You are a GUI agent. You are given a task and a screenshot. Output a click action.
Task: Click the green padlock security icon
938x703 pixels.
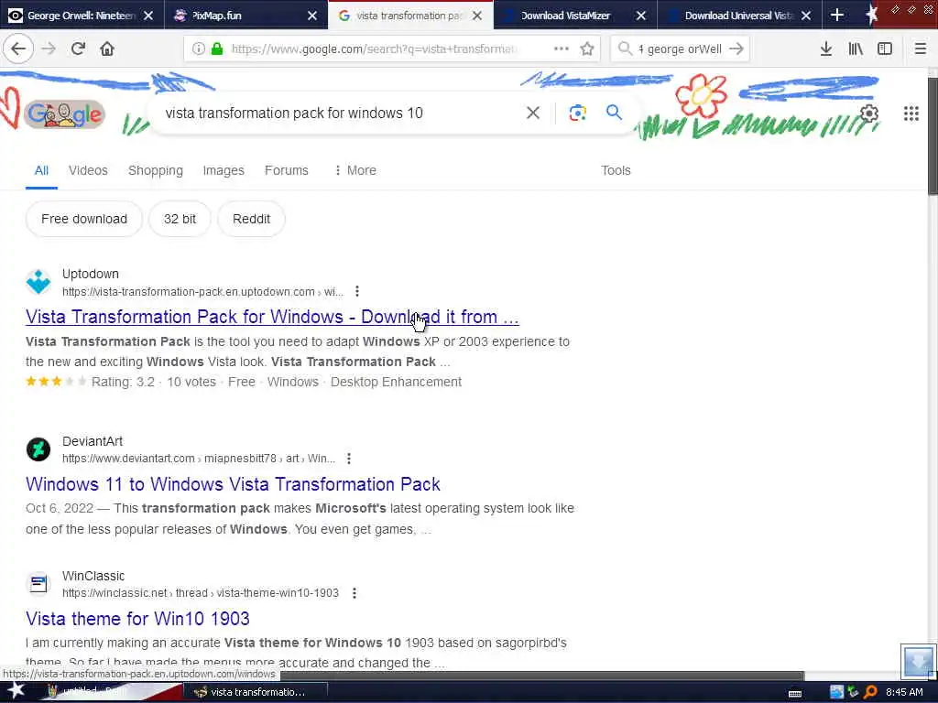pyautogui.click(x=217, y=49)
